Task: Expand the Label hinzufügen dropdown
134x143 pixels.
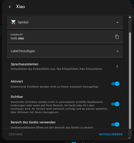Action: click(x=117, y=51)
